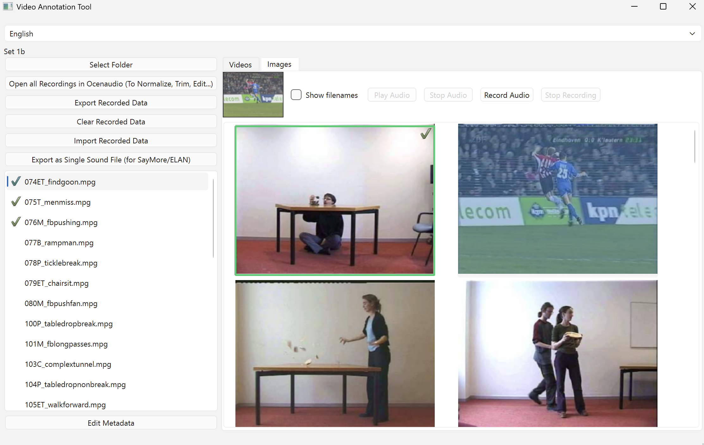Export as Single Sound File for SayMore/ELAN
Image resolution: width=704 pixels, height=445 pixels.
(111, 159)
